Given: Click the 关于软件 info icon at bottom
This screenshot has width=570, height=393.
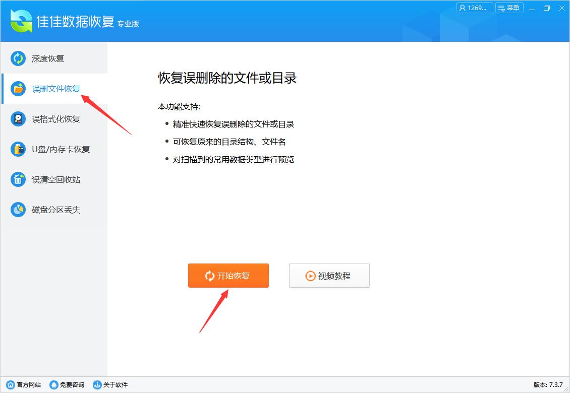Looking at the screenshot, I should click(x=96, y=384).
